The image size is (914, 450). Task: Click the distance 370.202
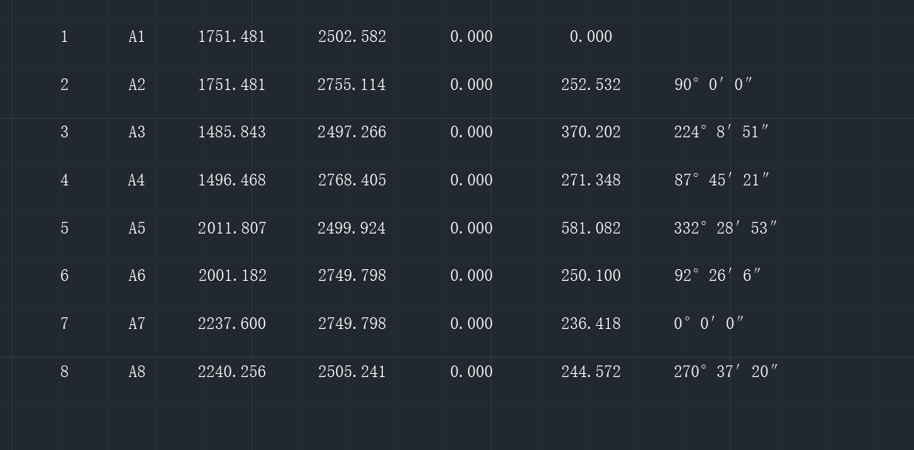point(591,133)
